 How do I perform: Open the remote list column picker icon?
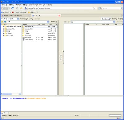(x=122, y=25)
